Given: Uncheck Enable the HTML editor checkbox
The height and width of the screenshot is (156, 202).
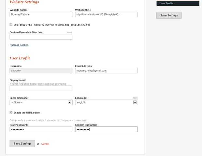Looking at the screenshot, I should click(11, 113).
